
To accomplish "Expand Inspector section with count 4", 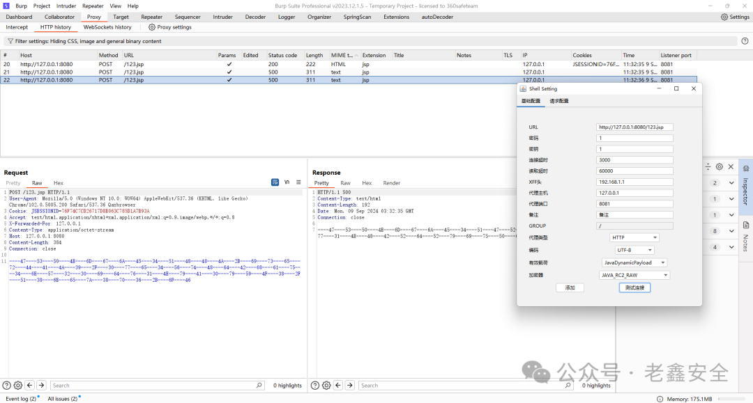I will 731,247.
